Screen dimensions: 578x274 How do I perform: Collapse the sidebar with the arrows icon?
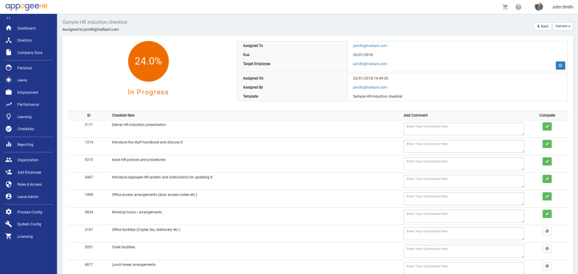[x=8, y=17]
